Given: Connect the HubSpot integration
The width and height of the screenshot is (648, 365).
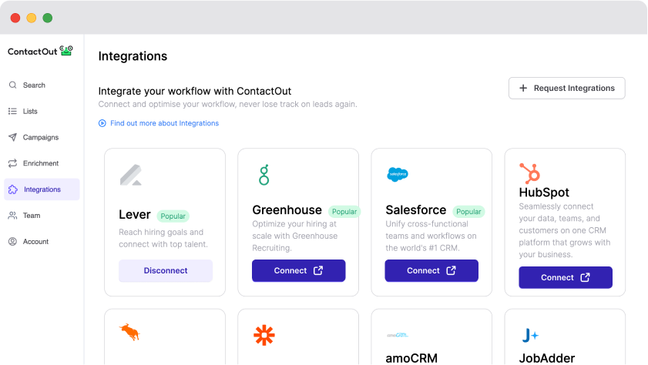Looking at the screenshot, I should pos(565,277).
